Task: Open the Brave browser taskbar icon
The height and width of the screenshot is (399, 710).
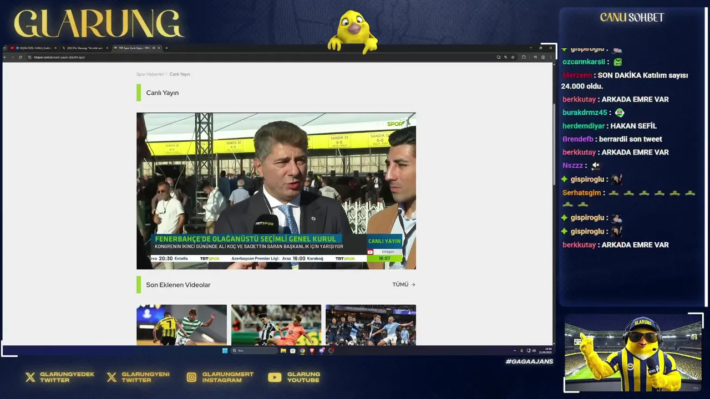Action: click(312, 350)
